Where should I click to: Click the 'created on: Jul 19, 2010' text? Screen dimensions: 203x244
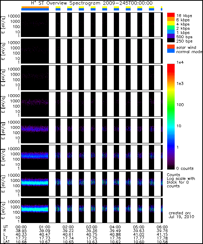[x=181, y=215]
